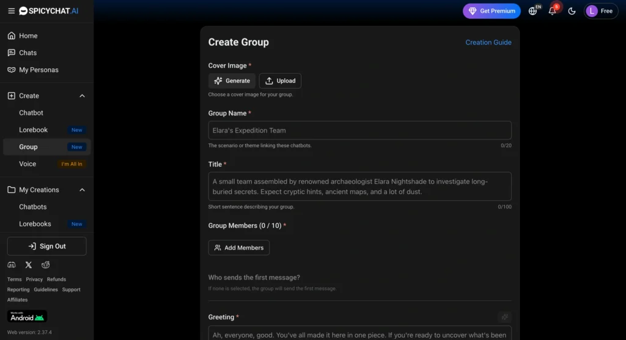
Task: Open the Creation Guide link
Action: pos(488,42)
